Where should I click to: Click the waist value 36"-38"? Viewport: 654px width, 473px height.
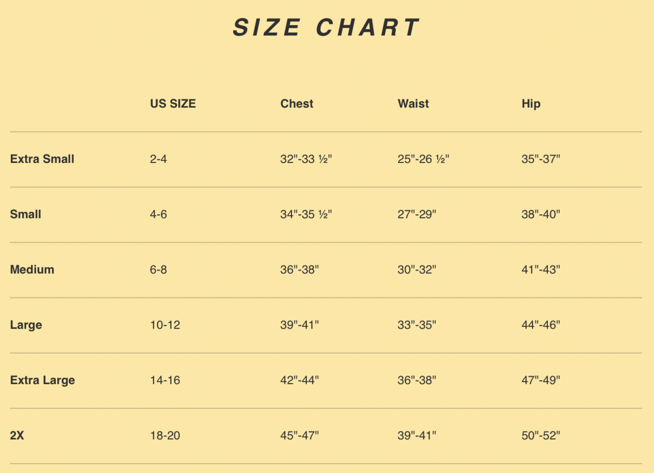[417, 380]
